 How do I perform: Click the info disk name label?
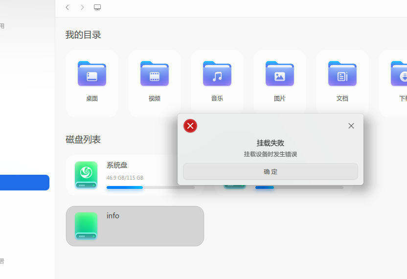point(113,216)
